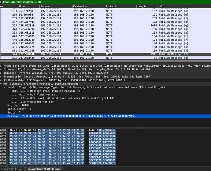The height and width of the screenshot is (171, 211).
Task: Sort packets by the No. column
Action: tap(9, 6)
